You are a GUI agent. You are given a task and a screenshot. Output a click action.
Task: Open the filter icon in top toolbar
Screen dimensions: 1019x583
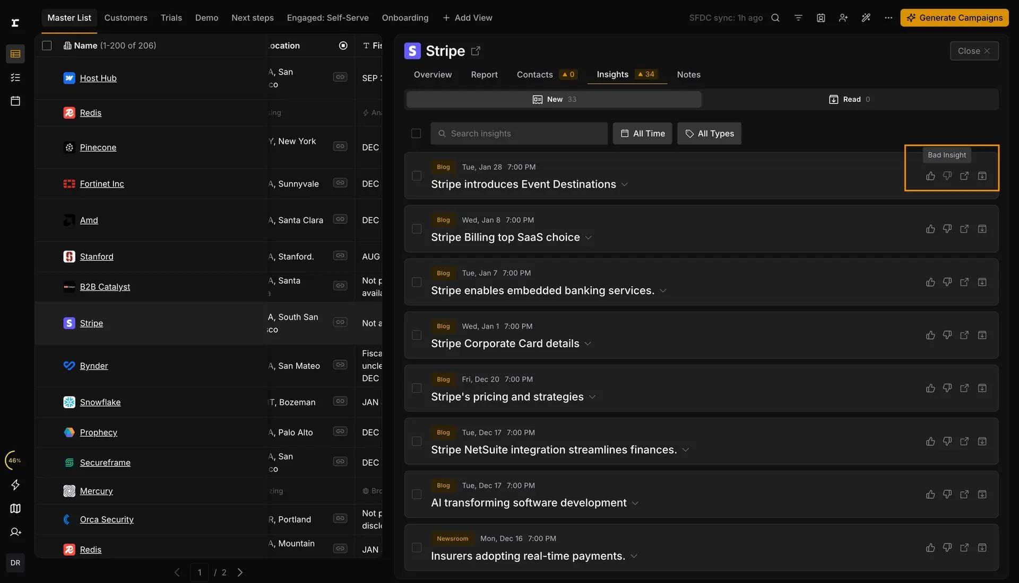(798, 18)
